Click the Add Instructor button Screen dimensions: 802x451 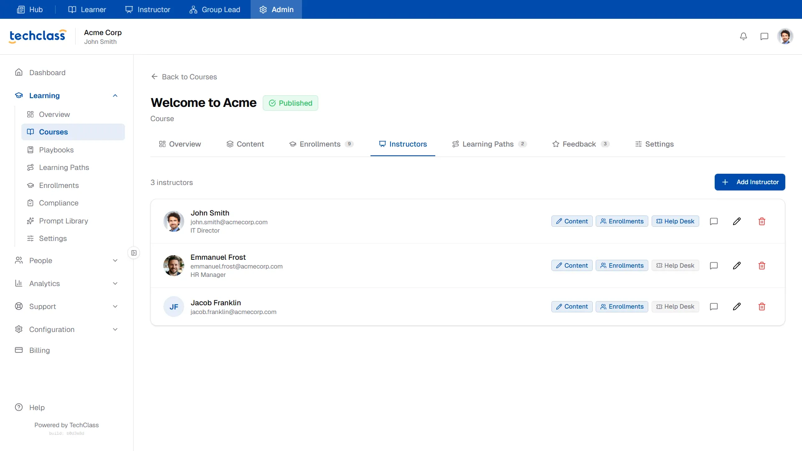tap(750, 182)
